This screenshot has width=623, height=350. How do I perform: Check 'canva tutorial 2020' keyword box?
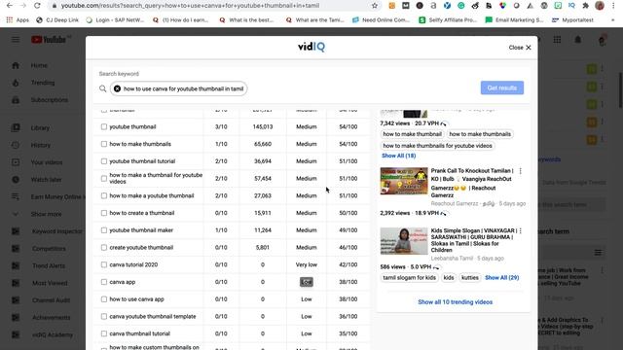pos(104,265)
